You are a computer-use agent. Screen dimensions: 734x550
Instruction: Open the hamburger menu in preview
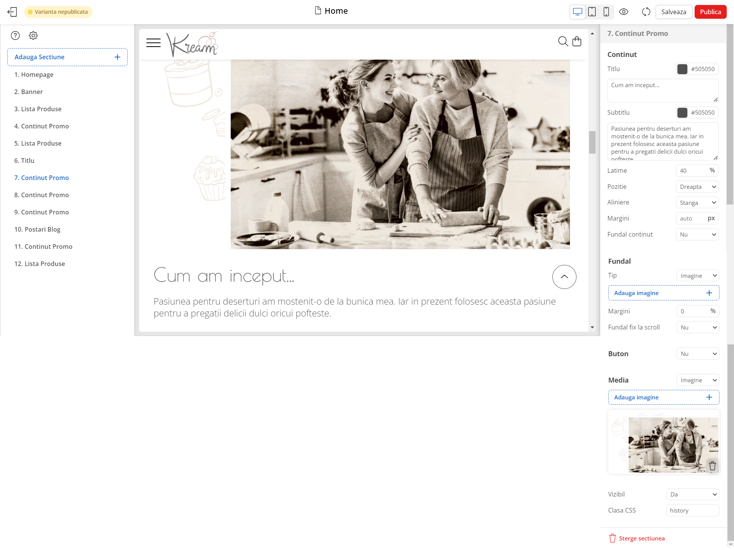(x=153, y=43)
